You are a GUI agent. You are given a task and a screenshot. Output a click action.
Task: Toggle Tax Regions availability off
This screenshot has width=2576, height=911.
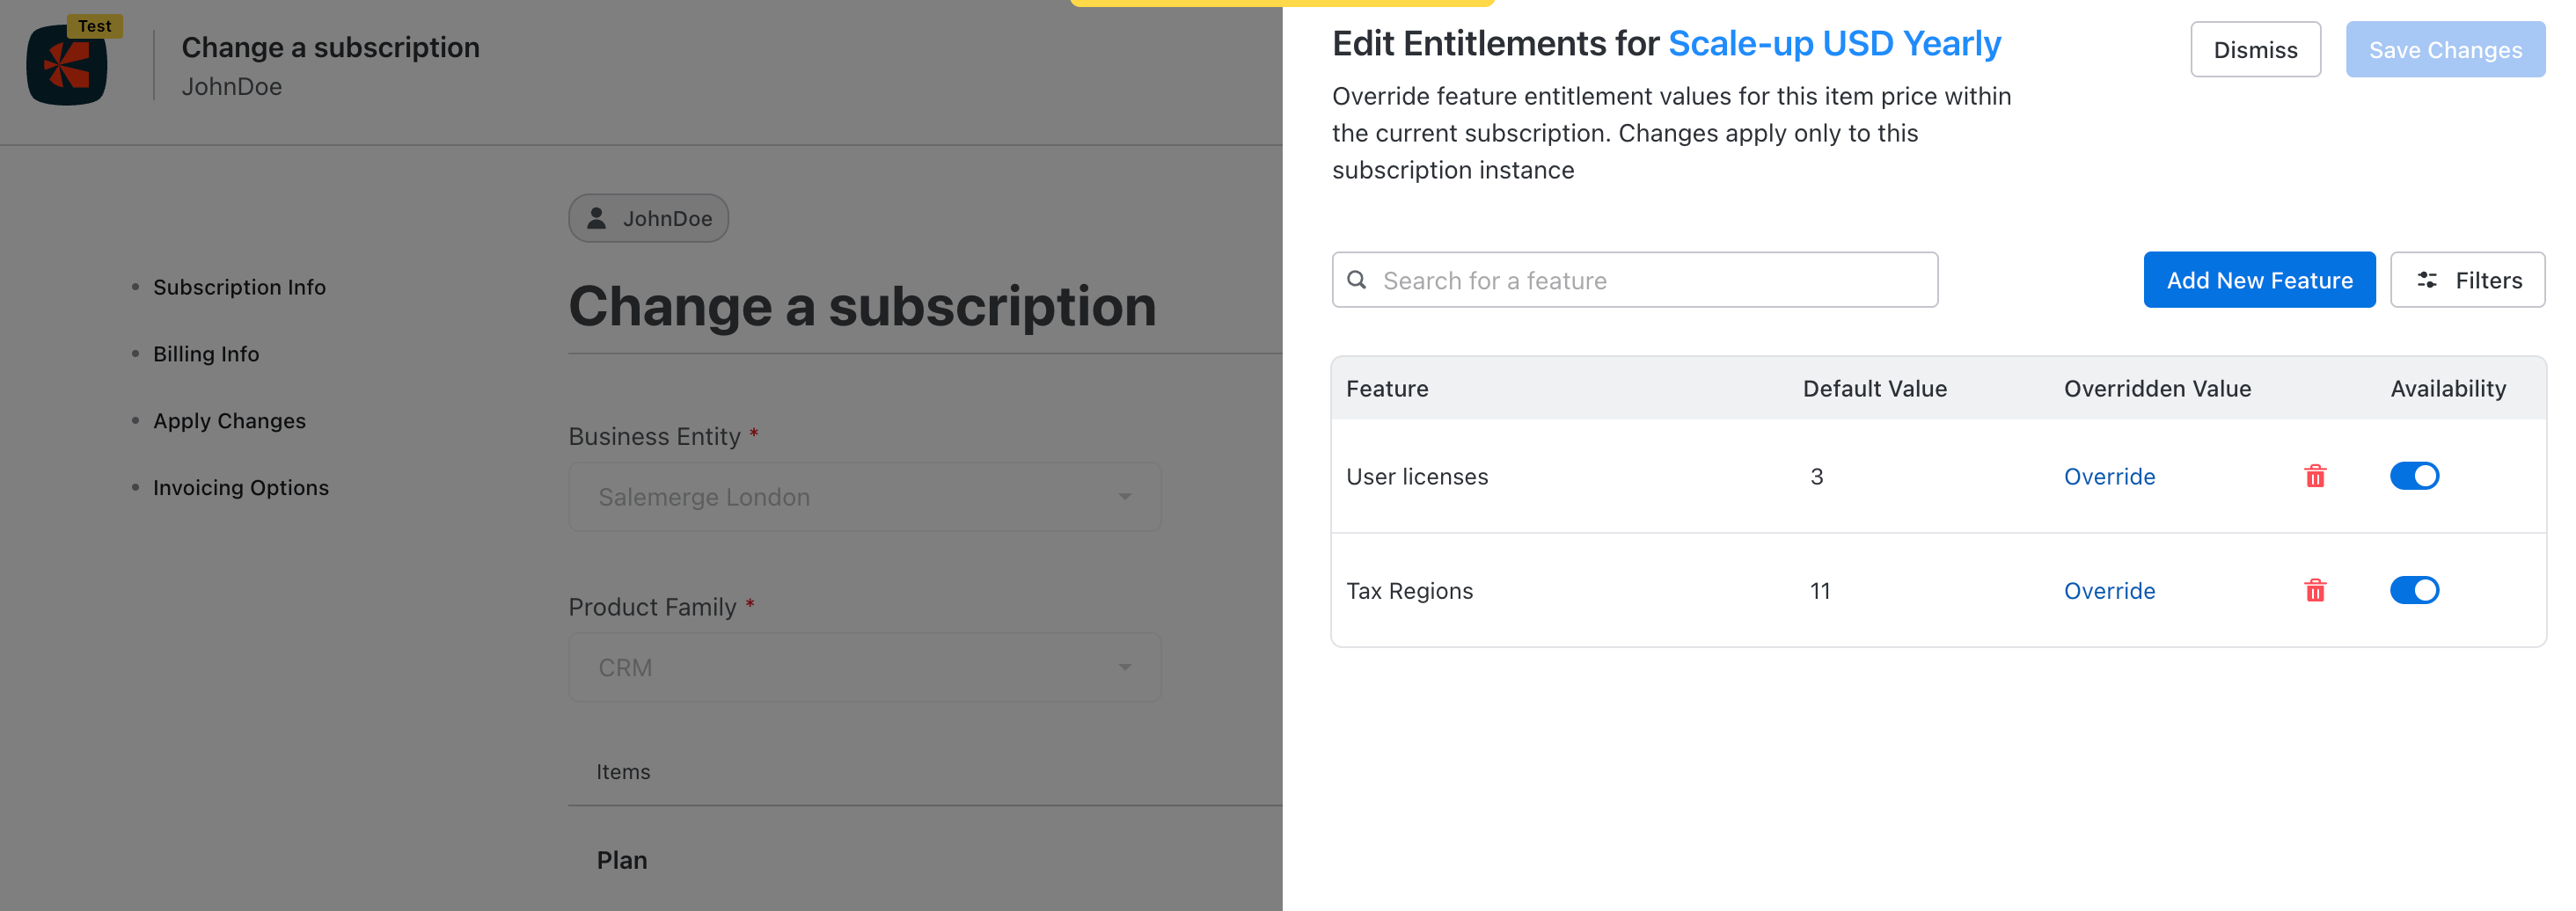[2414, 590]
